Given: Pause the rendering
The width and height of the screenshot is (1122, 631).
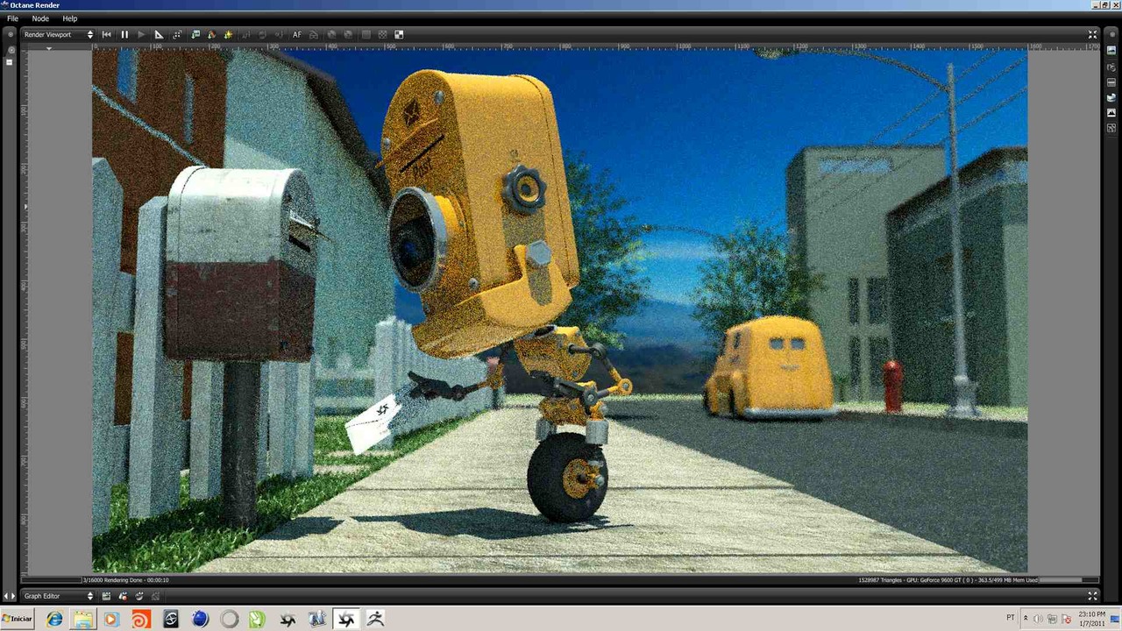Looking at the screenshot, I should point(124,35).
